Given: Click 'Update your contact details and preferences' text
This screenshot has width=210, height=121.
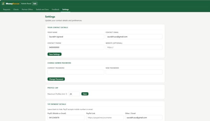Looking at the screenshot, I should pyautogui.click(x=64, y=21).
